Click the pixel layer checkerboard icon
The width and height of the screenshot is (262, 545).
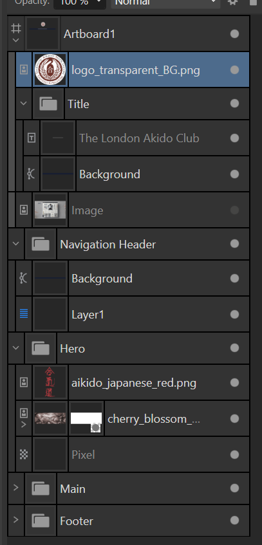pos(24,454)
